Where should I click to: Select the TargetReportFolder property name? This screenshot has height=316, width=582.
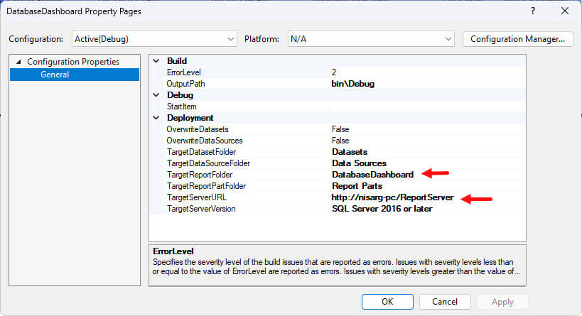coord(200,175)
